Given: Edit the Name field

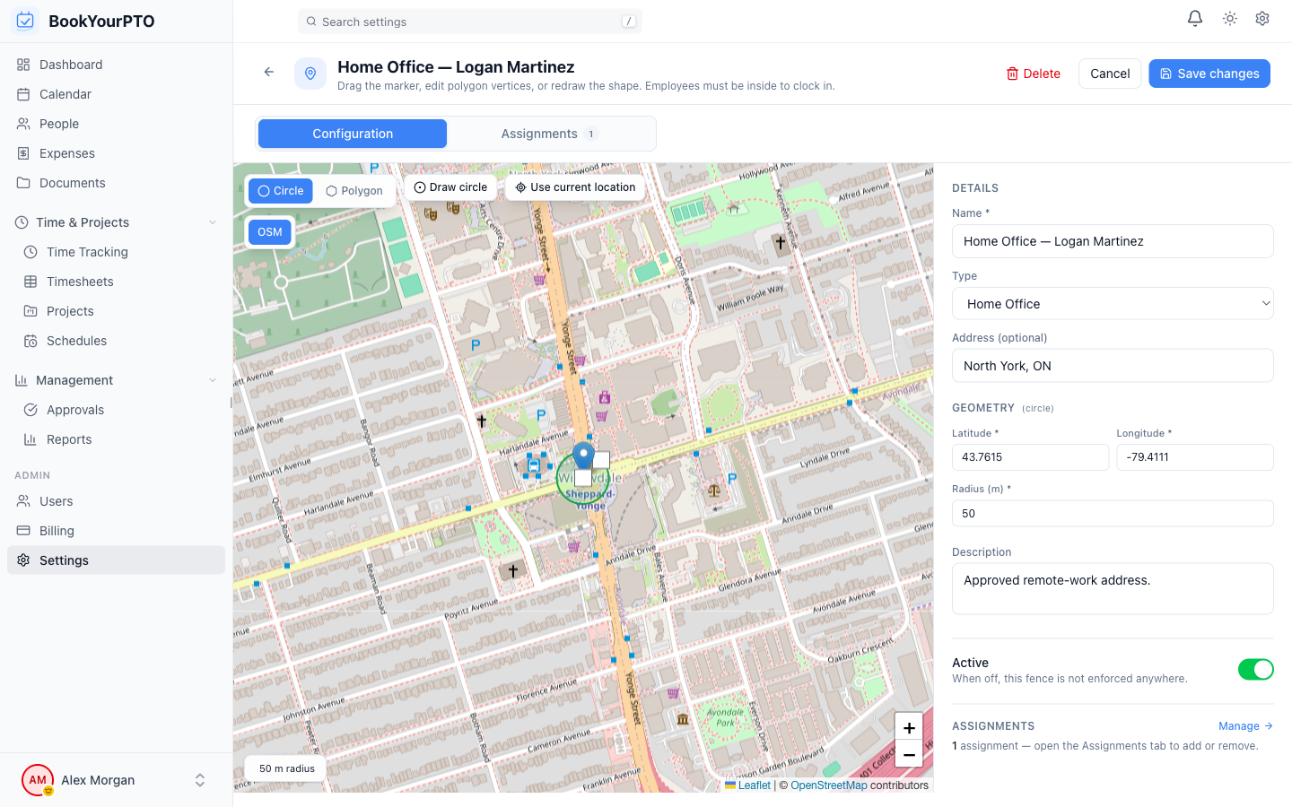Looking at the screenshot, I should (1113, 241).
